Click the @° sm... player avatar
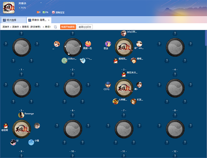 coord(139,44)
